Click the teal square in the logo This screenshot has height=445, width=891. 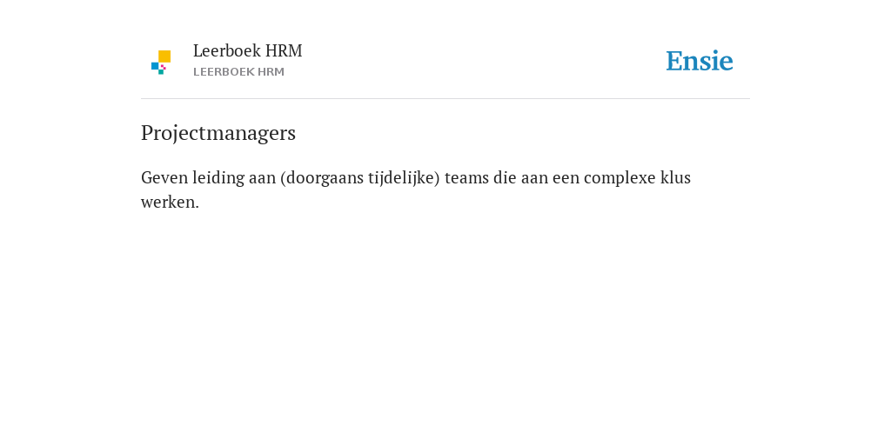coord(161,72)
